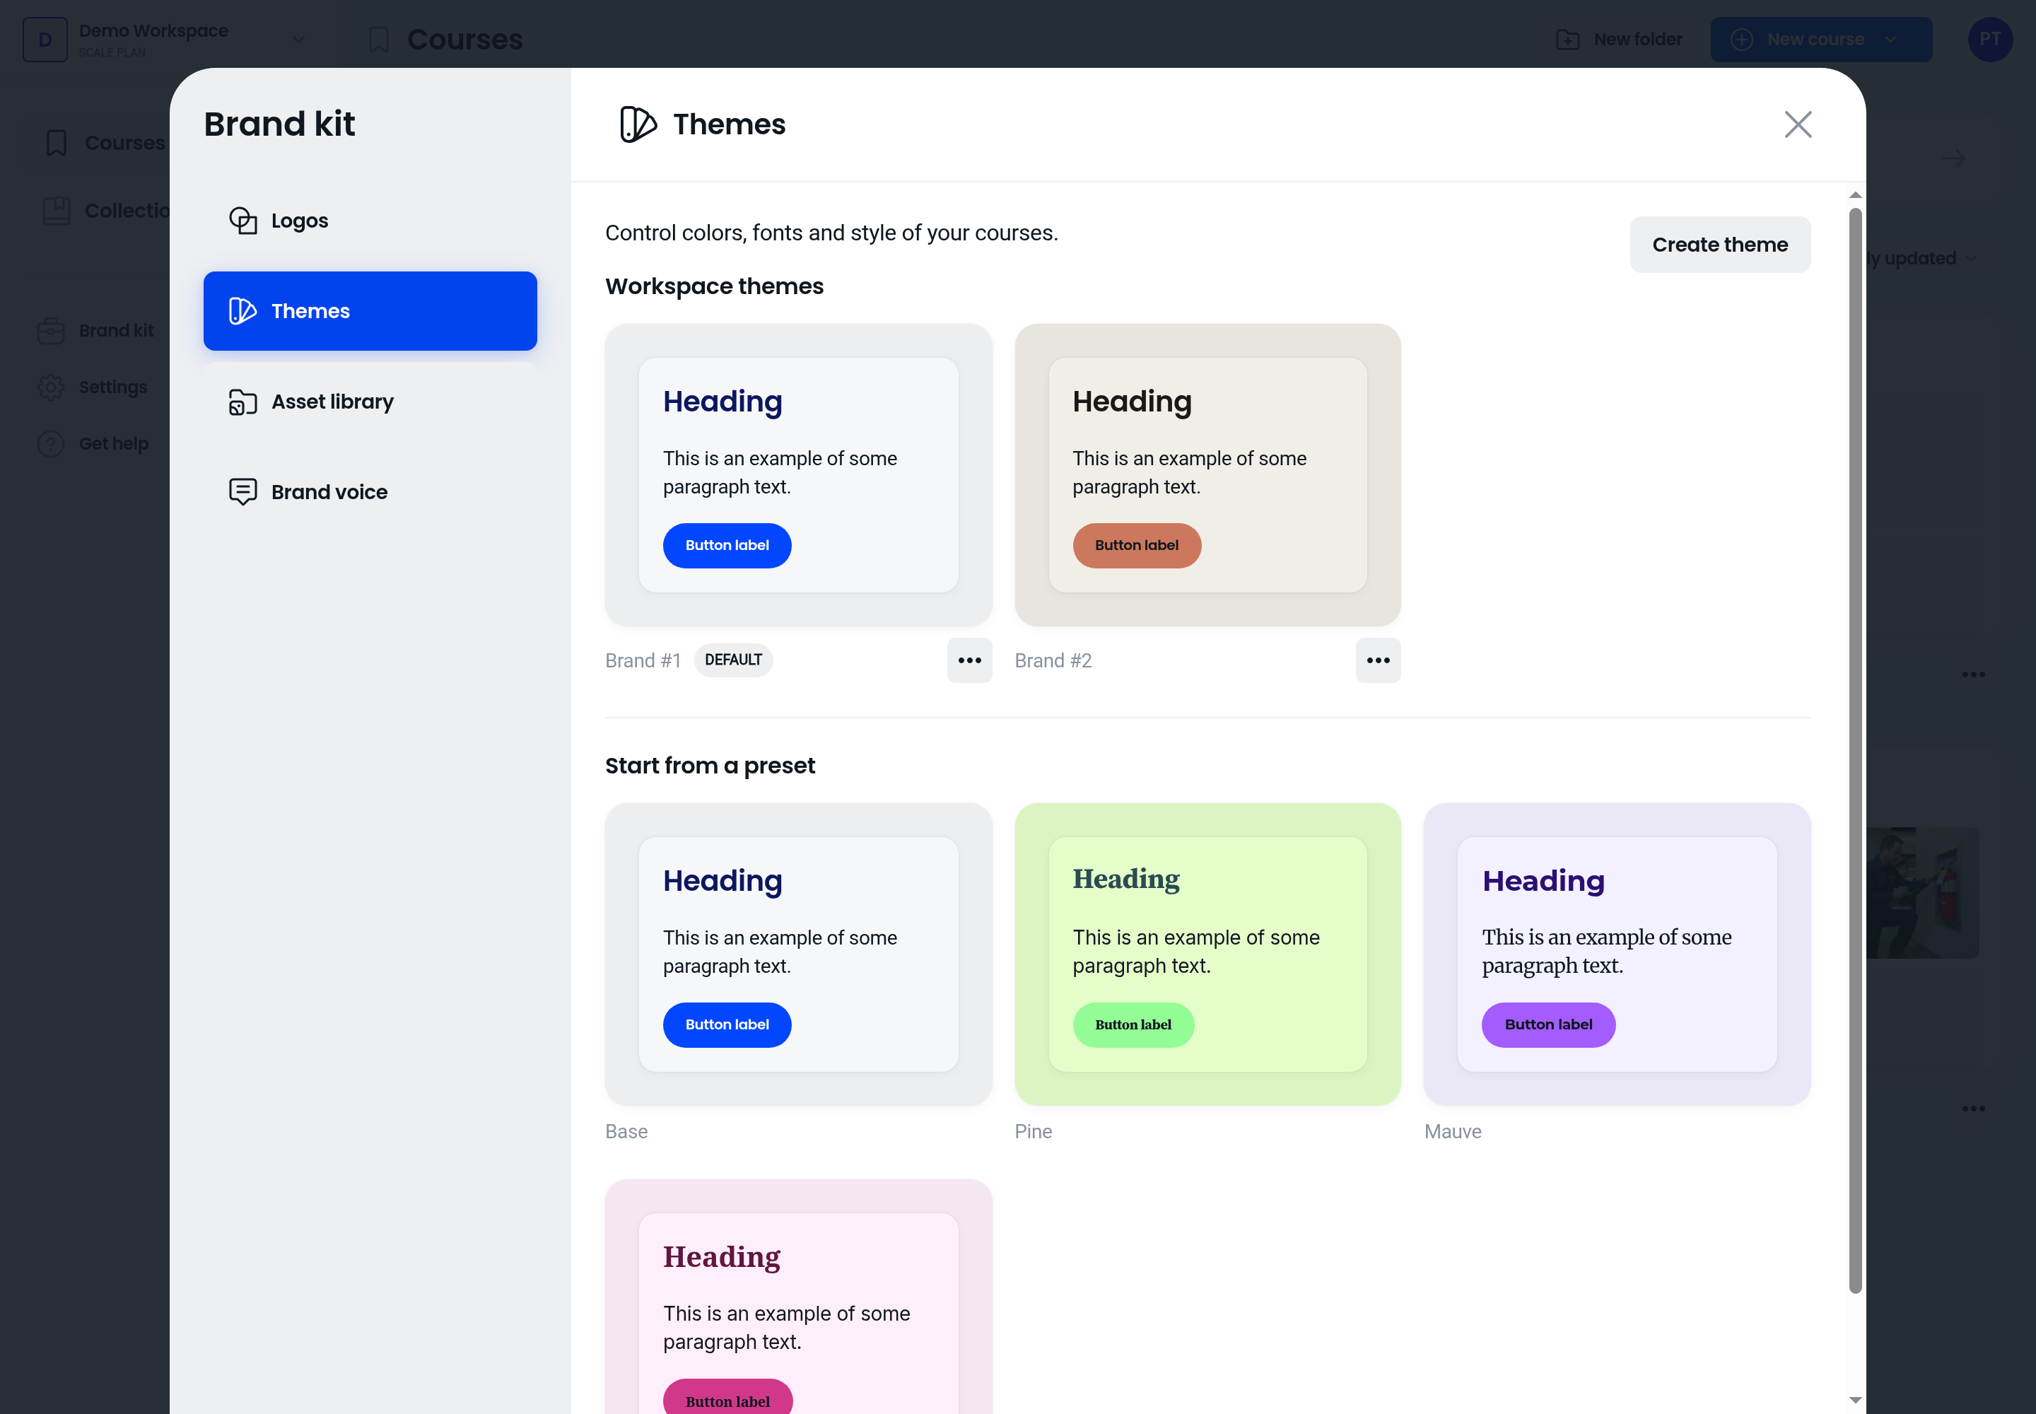Image resolution: width=2036 pixels, height=1414 pixels.
Task: Click the Create theme button
Action: tap(1720, 245)
